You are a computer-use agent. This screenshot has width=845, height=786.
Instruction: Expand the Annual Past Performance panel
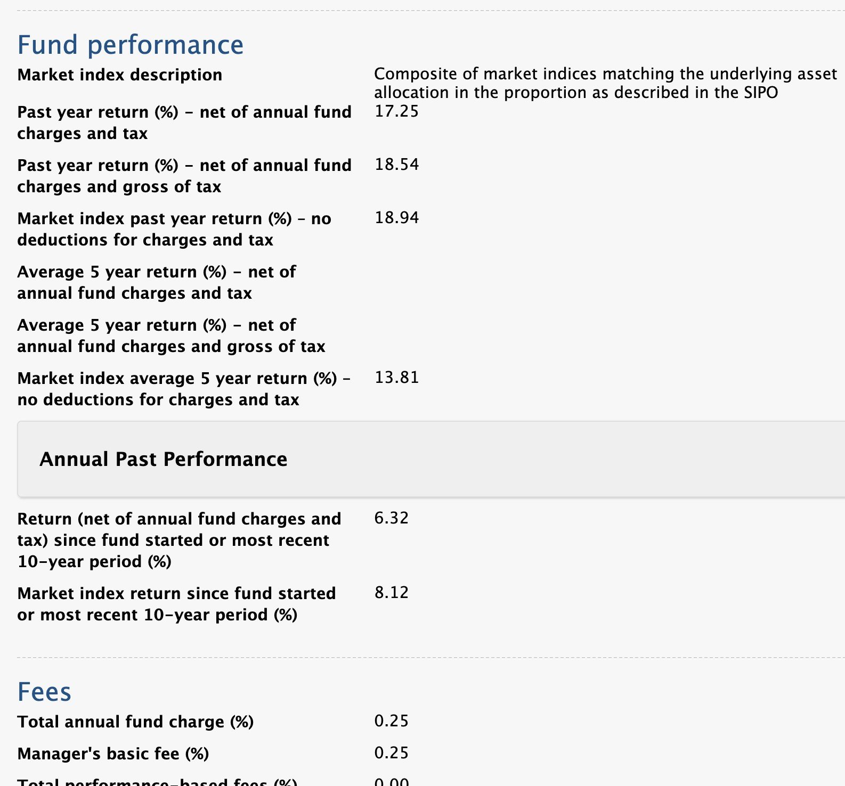[431, 459]
